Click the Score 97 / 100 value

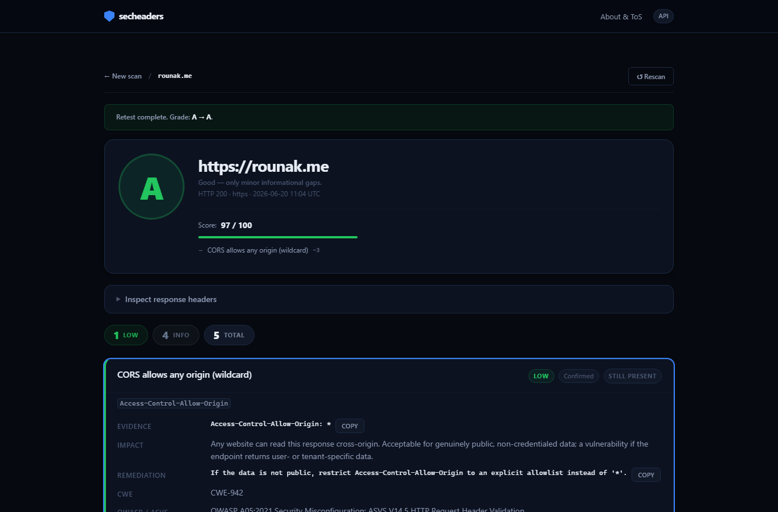(x=236, y=225)
